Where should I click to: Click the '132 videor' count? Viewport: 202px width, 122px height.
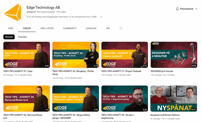pyautogui.click(x=61, y=12)
